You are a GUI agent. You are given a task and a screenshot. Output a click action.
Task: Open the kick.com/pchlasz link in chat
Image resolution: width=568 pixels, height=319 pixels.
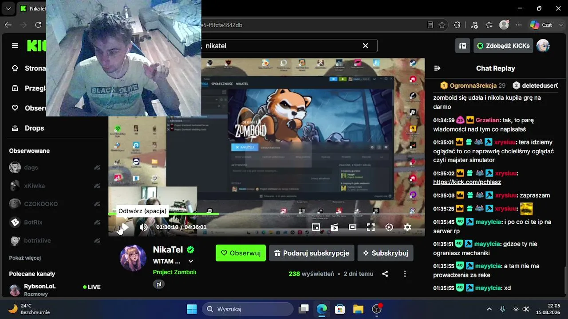467,182
